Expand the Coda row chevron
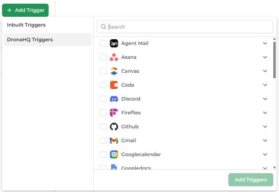The image size is (279, 192). [265, 85]
